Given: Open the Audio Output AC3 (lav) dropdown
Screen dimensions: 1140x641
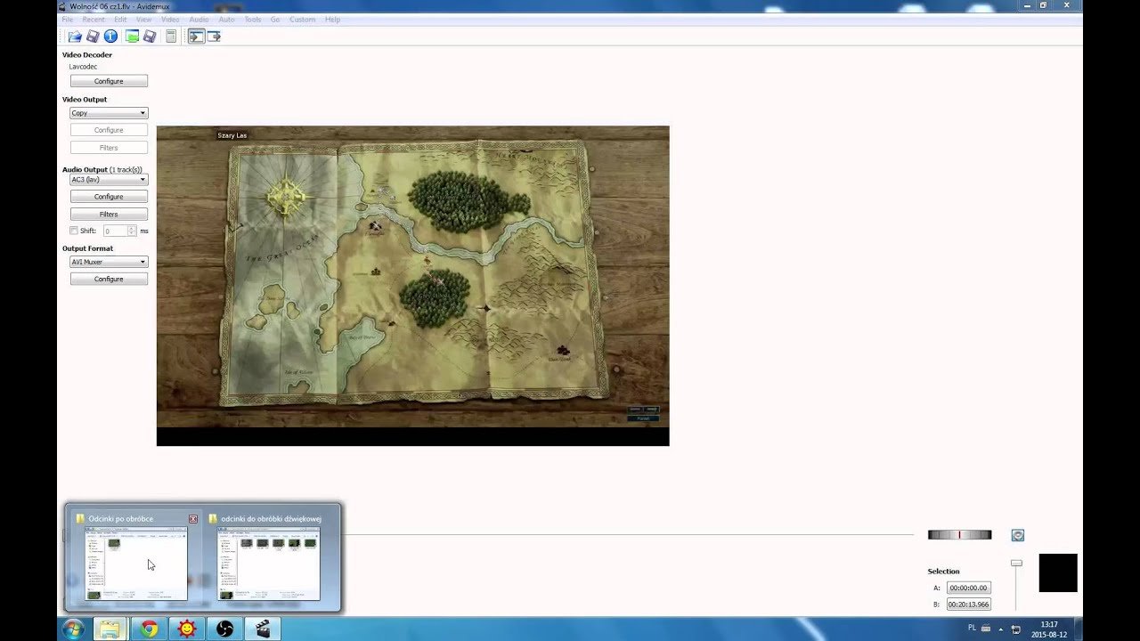Looking at the screenshot, I should (109, 180).
